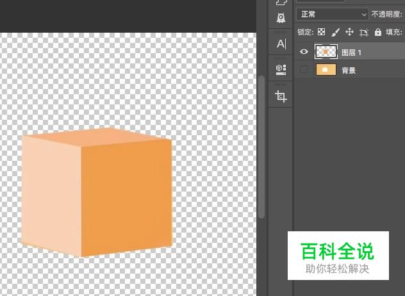Click the 图层 1 layer name
The width and height of the screenshot is (405, 296).
(351, 53)
